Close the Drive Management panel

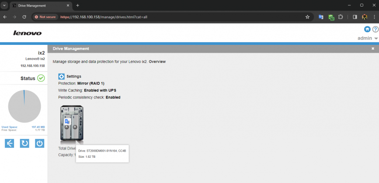(x=373, y=49)
